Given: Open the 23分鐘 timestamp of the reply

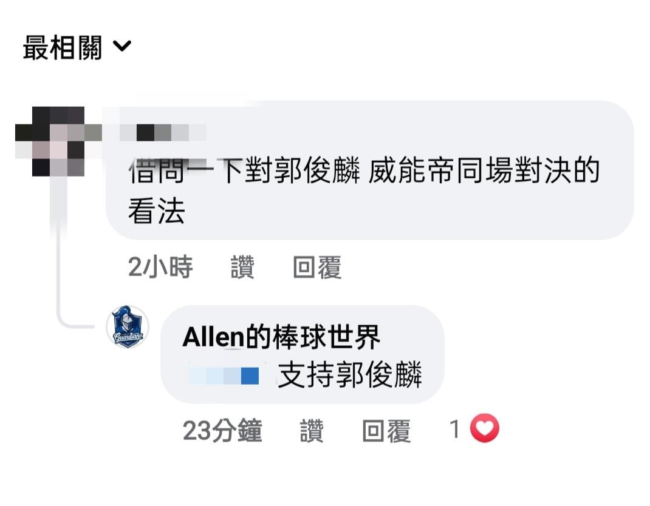Looking at the screenshot, I should coord(222,430).
